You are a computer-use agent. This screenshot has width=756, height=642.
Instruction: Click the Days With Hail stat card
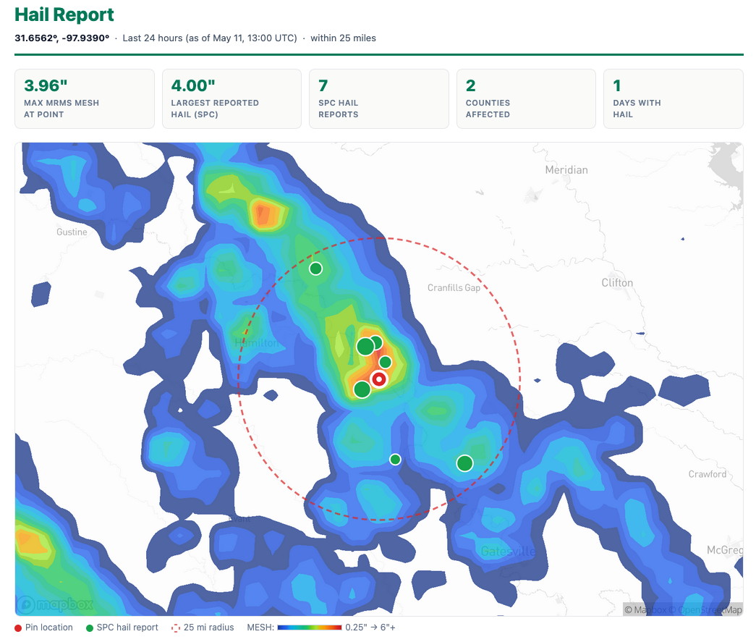coord(674,99)
